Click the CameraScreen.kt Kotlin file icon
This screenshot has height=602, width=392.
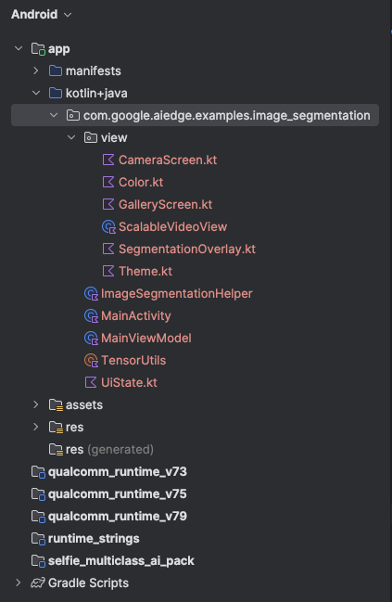(x=108, y=160)
